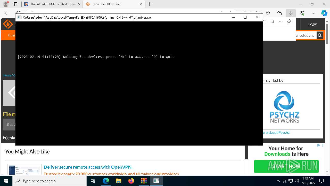
Task: Click 'Type here to search' taskbar box
Action: [x=49, y=181]
